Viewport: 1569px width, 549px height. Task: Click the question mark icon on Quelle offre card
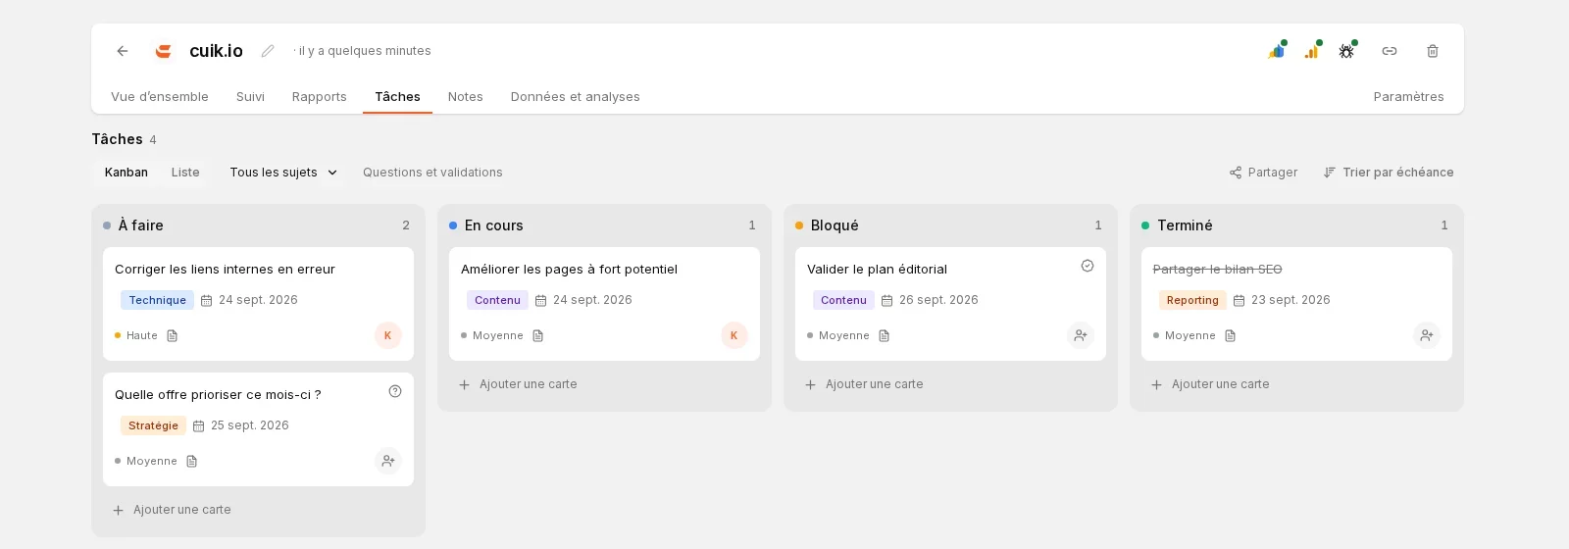tap(395, 391)
